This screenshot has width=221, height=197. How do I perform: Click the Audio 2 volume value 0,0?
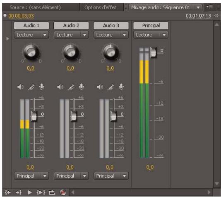[x=70, y=167]
